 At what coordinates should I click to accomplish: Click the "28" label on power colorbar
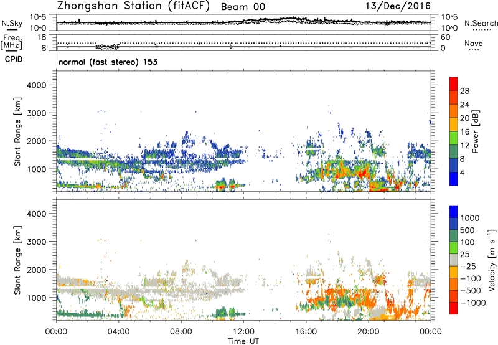(464, 91)
